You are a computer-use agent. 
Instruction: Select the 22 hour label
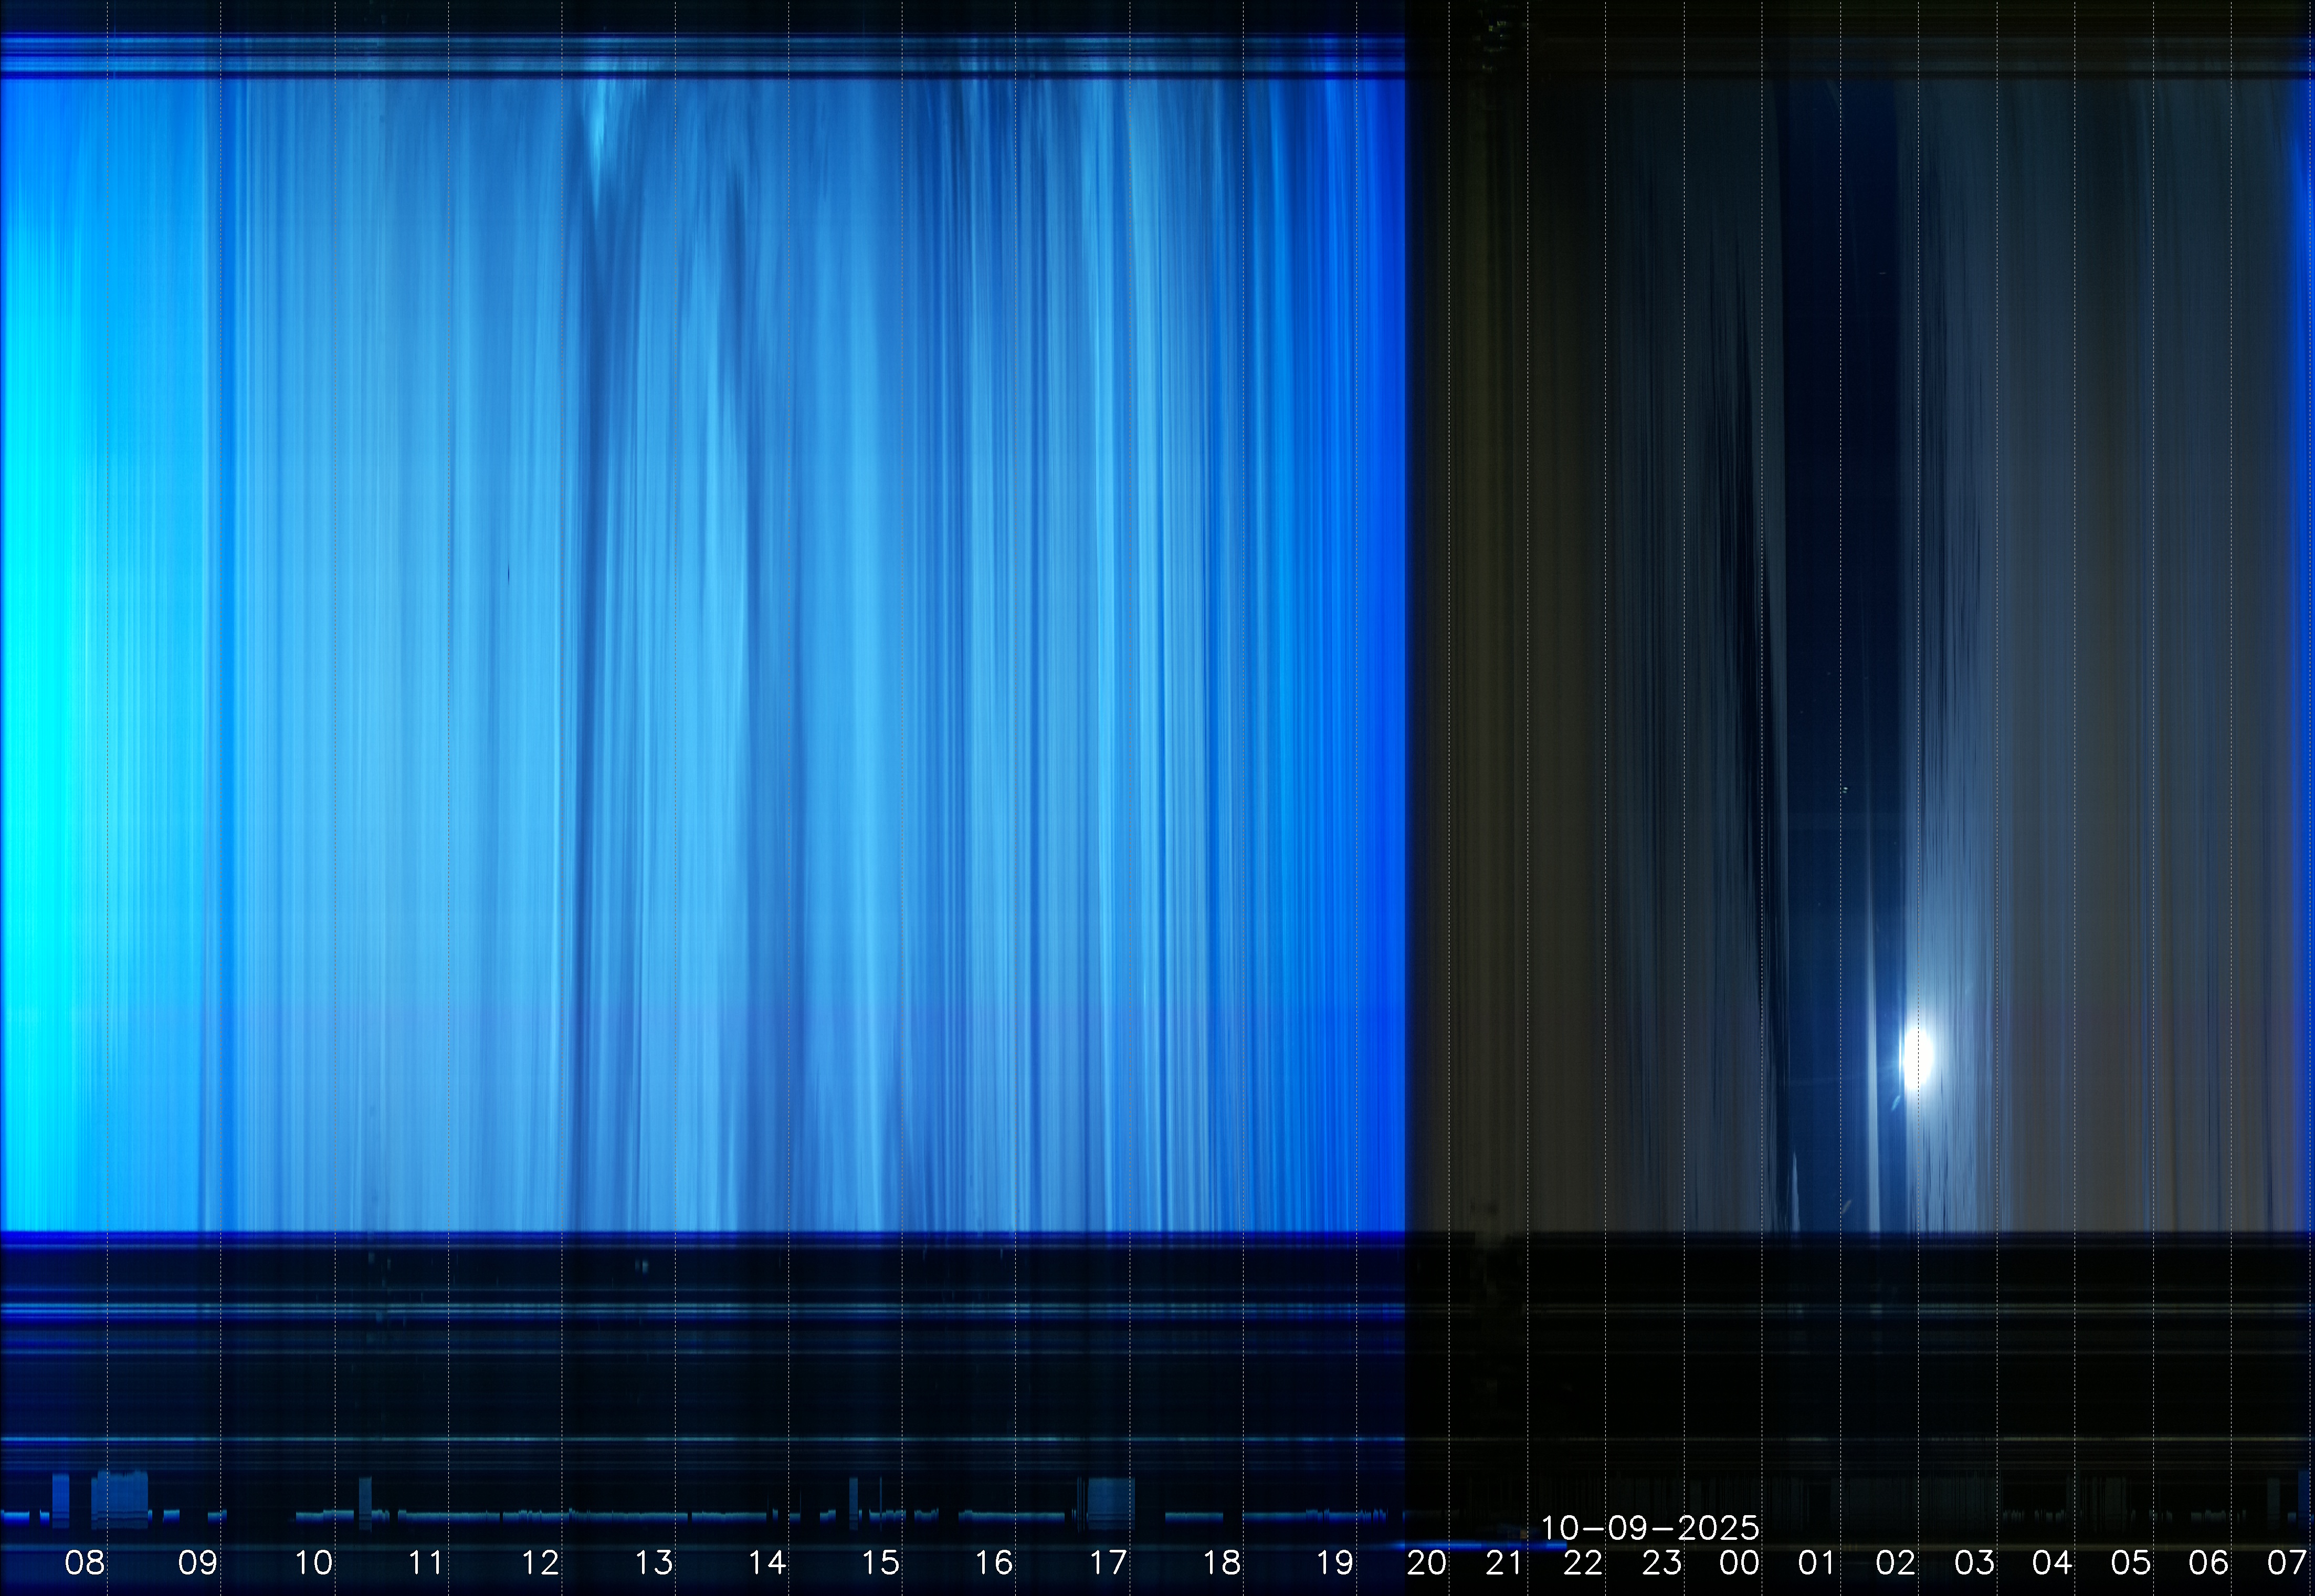tap(1583, 1562)
